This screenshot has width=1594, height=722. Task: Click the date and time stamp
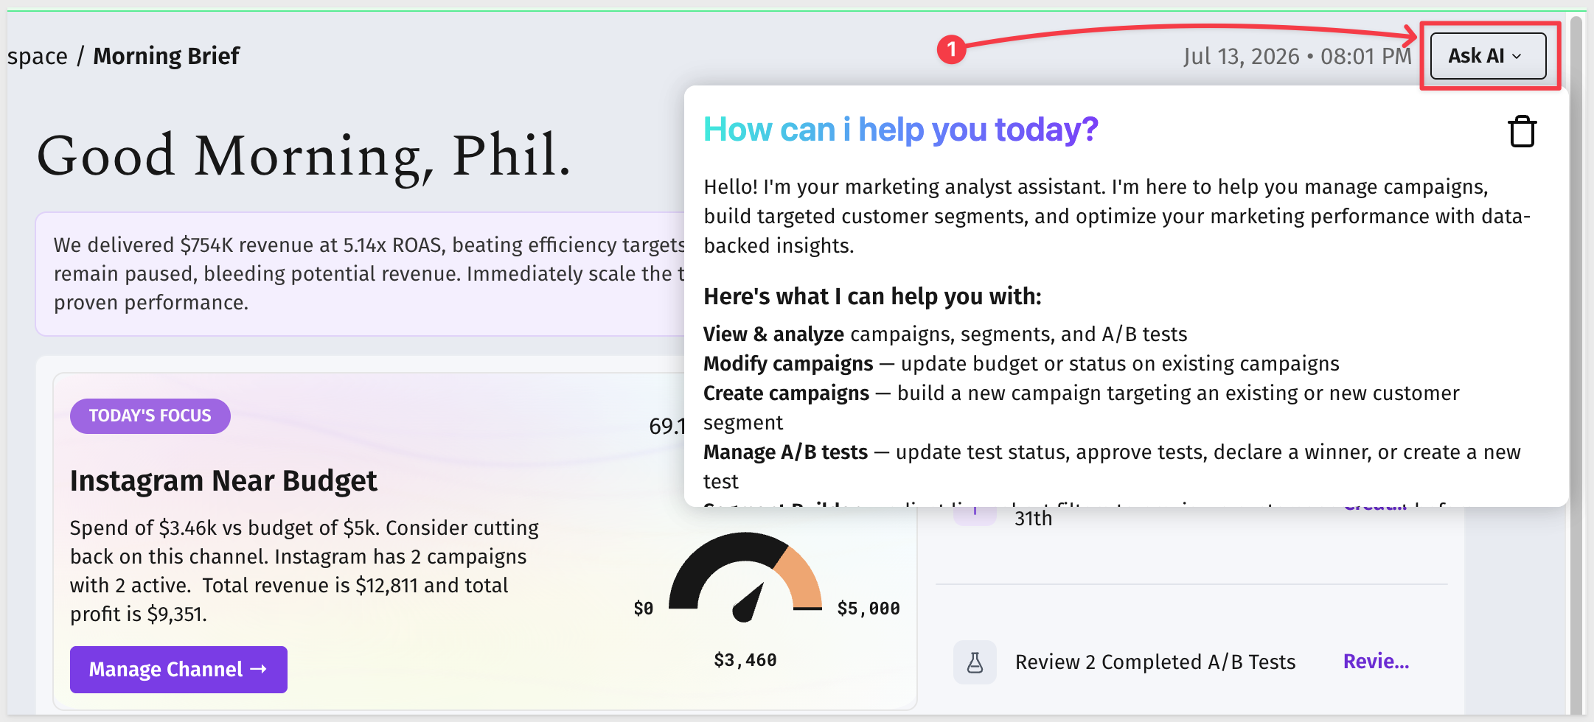(x=1298, y=57)
